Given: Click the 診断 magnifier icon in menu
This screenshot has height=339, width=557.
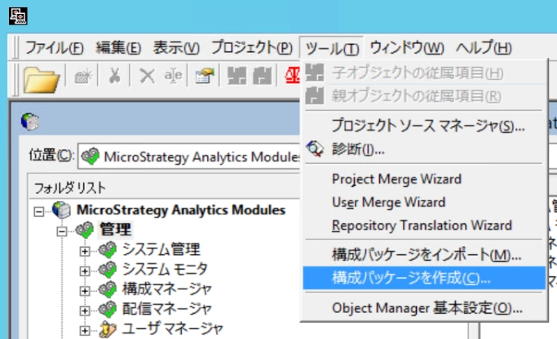Looking at the screenshot, I should (315, 149).
